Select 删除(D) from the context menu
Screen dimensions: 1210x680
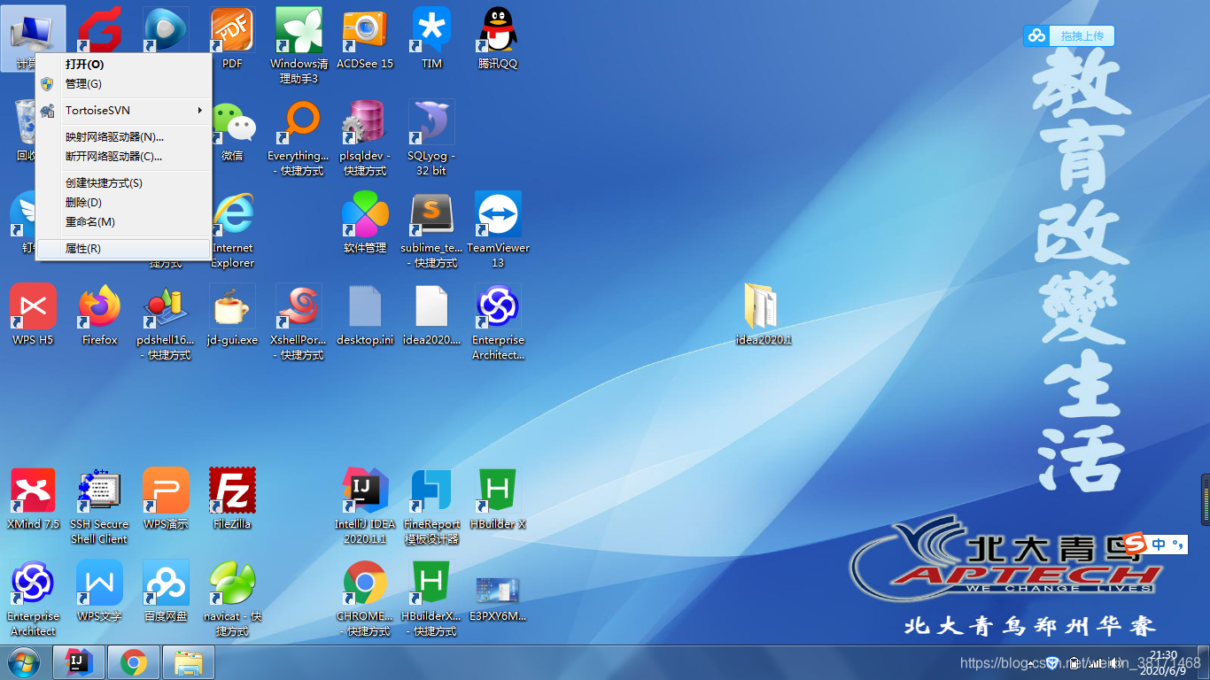point(123,203)
